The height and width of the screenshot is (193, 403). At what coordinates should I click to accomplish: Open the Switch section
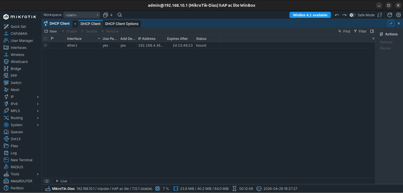click(x=16, y=83)
